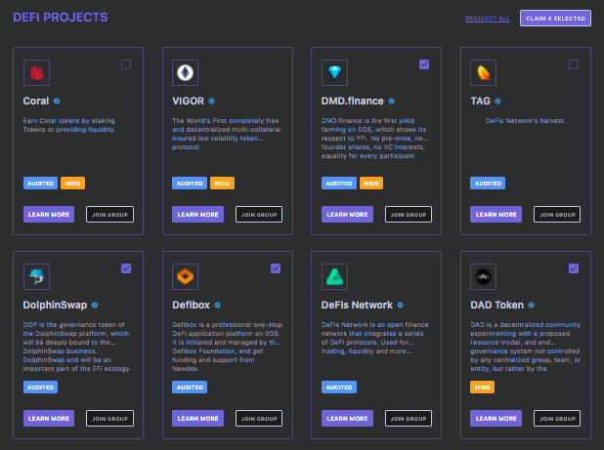Open Learn More for DolphinSwap
604x450 pixels.
click(49, 418)
